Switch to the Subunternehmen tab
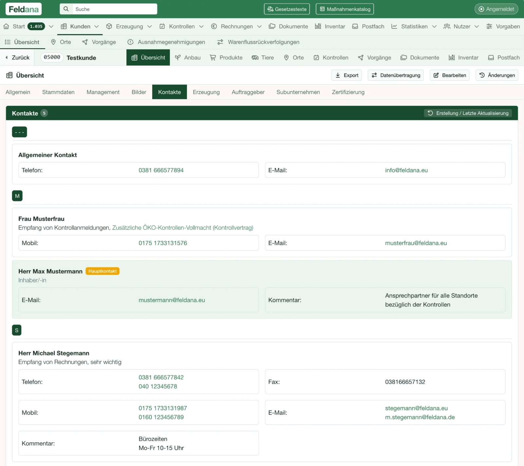524x466 pixels. click(298, 92)
